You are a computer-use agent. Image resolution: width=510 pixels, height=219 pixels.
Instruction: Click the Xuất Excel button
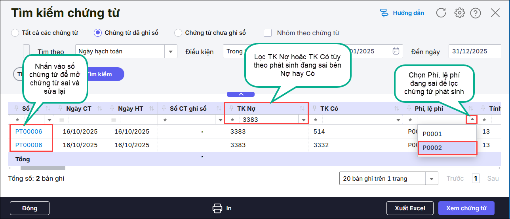click(x=410, y=208)
